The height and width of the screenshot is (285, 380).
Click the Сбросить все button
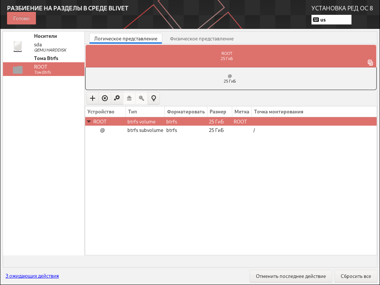pyautogui.click(x=356, y=276)
